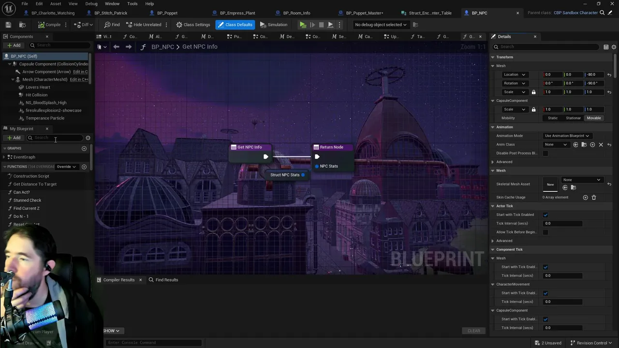
Task: Open Details panel settings gear
Action: coord(614,47)
